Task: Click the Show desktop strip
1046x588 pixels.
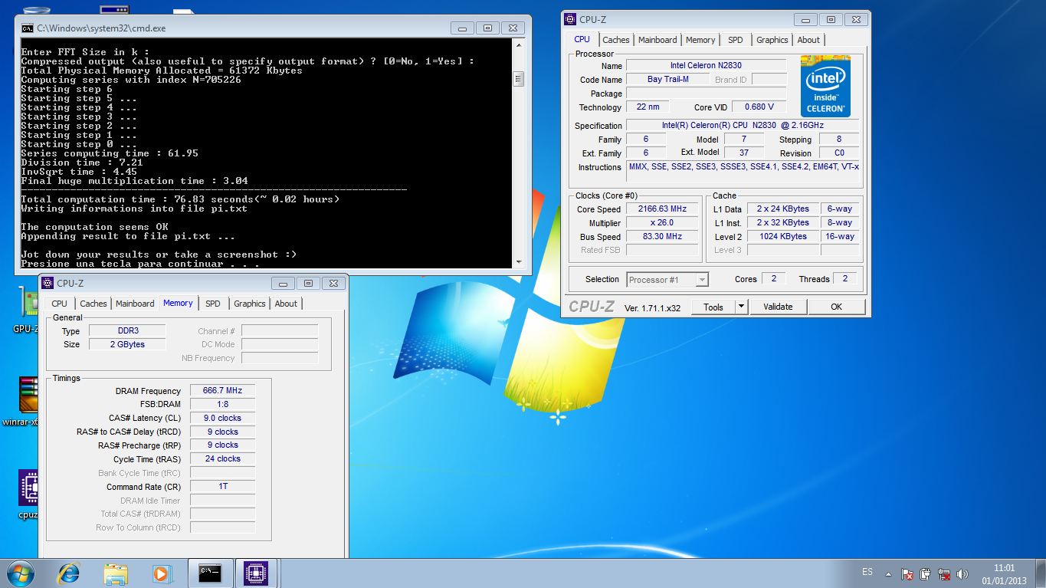Action: pos(1041,573)
